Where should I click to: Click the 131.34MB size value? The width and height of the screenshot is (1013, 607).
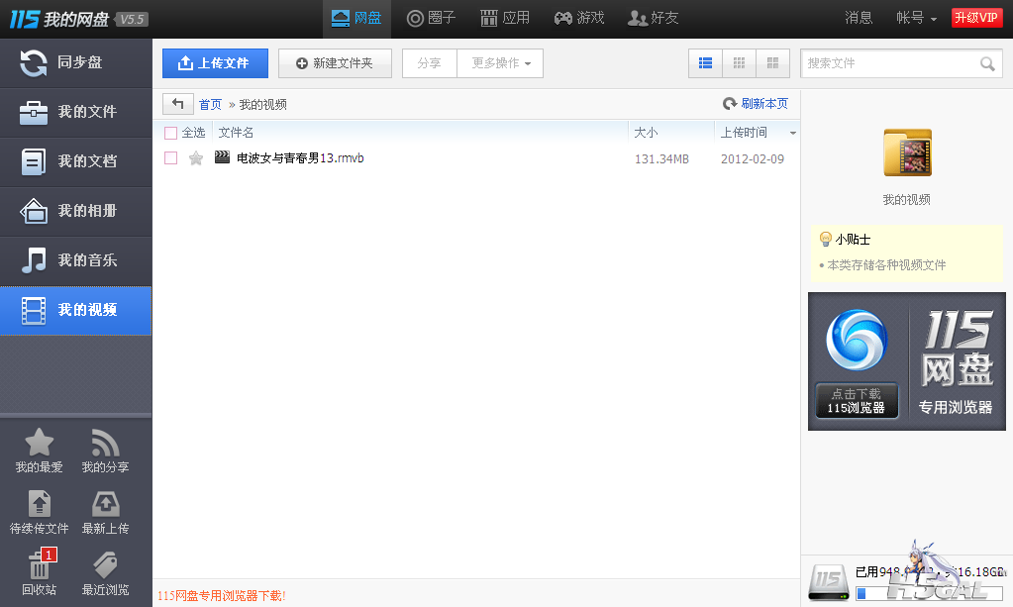pos(662,158)
